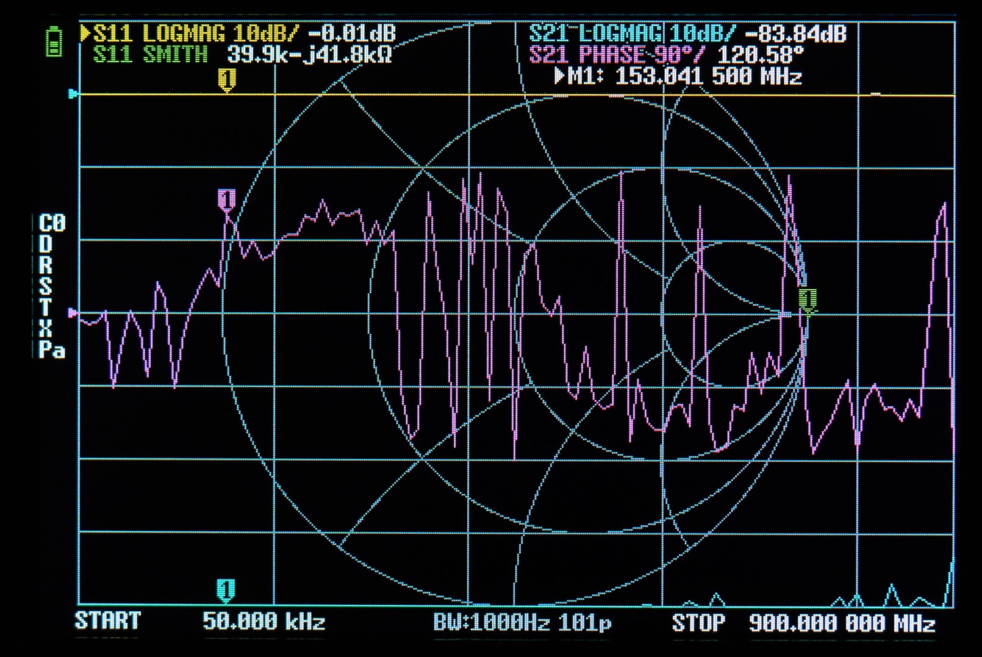Select the yellow marker 1 on S11 LOGMAG trace
Image resolution: width=982 pixels, height=657 pixels.
pos(227,80)
